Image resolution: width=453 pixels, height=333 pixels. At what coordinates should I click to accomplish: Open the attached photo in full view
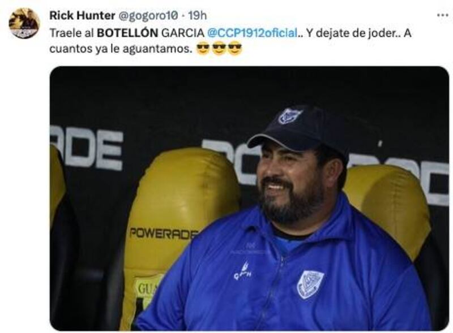(x=249, y=198)
